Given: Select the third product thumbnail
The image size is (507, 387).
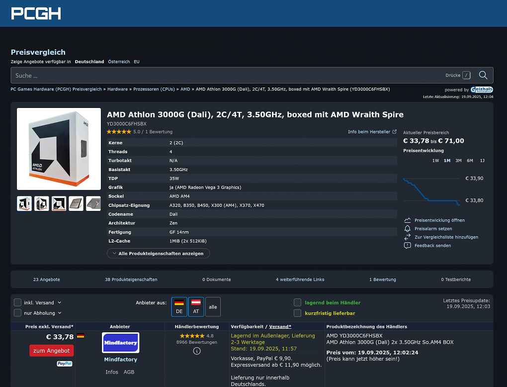Looking at the screenshot, I should (x=59, y=203).
